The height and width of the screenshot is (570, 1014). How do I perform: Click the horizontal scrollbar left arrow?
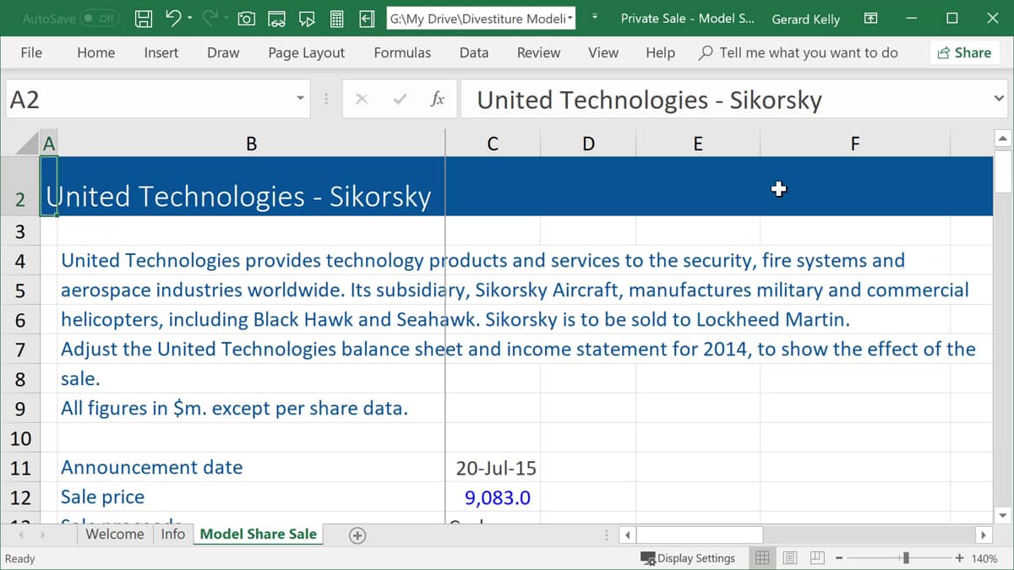pyautogui.click(x=626, y=535)
